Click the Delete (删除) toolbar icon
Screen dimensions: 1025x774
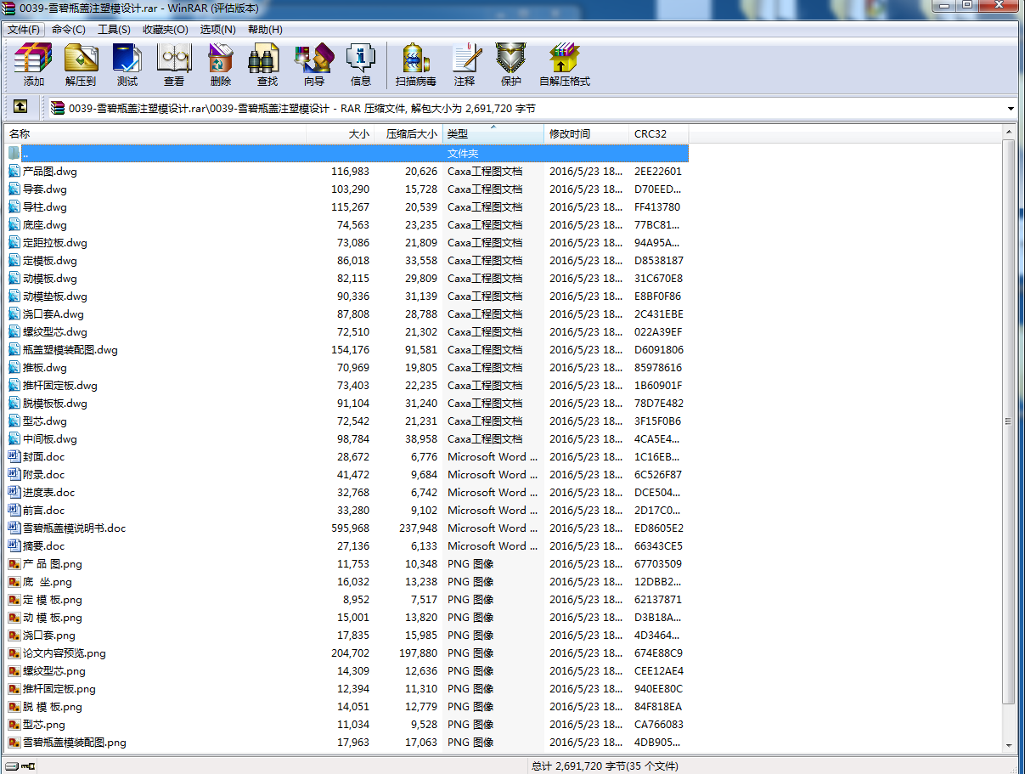[221, 65]
